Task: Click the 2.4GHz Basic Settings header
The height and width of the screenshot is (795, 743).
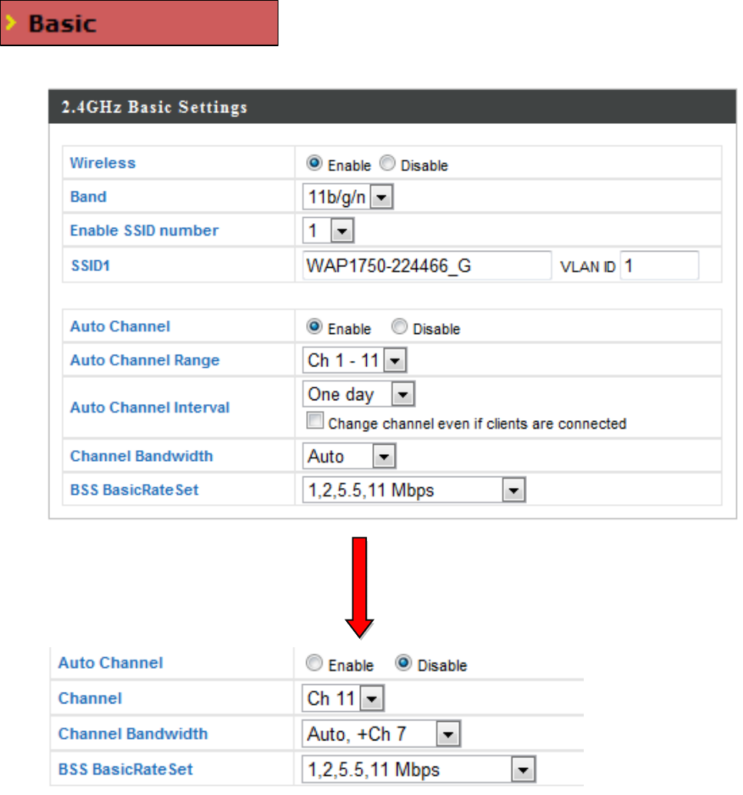Action: pos(392,106)
